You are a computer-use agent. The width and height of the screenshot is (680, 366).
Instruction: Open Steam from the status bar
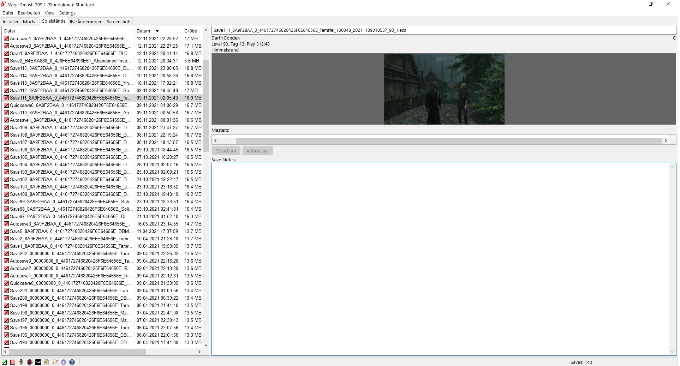pos(38,362)
